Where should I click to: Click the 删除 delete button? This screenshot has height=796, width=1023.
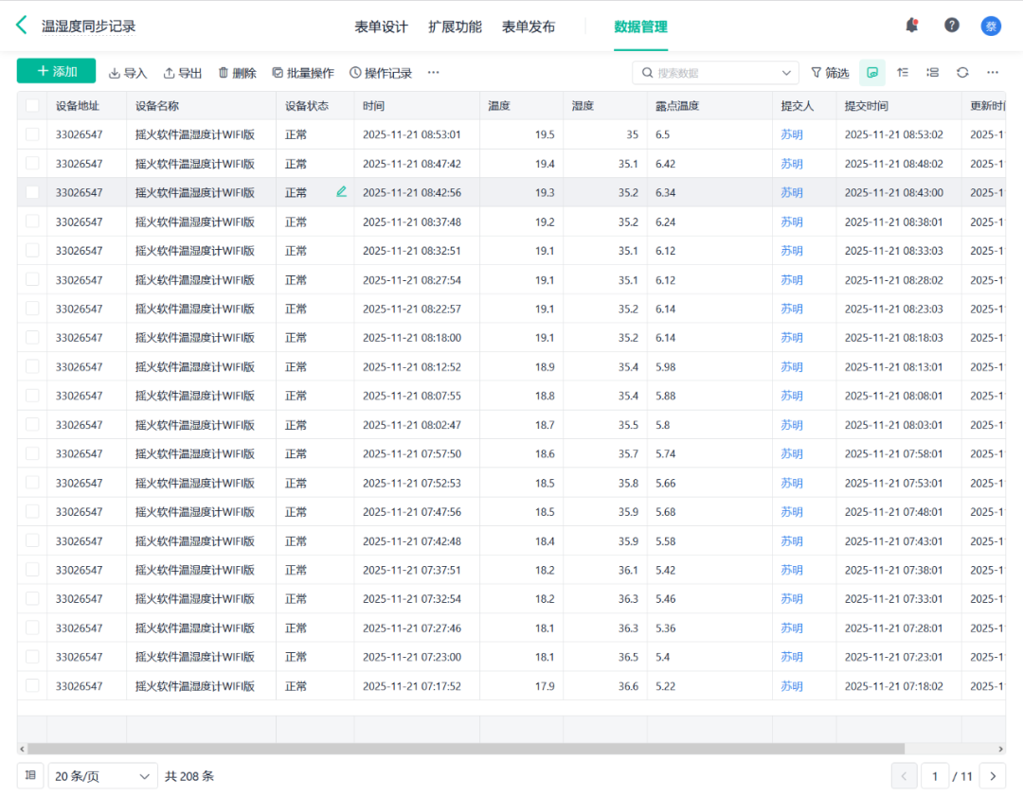coord(238,73)
